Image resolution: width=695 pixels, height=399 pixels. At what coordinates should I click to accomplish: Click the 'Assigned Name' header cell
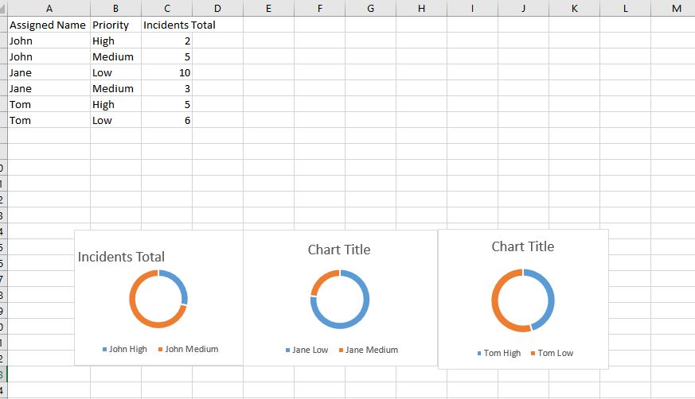(x=49, y=25)
